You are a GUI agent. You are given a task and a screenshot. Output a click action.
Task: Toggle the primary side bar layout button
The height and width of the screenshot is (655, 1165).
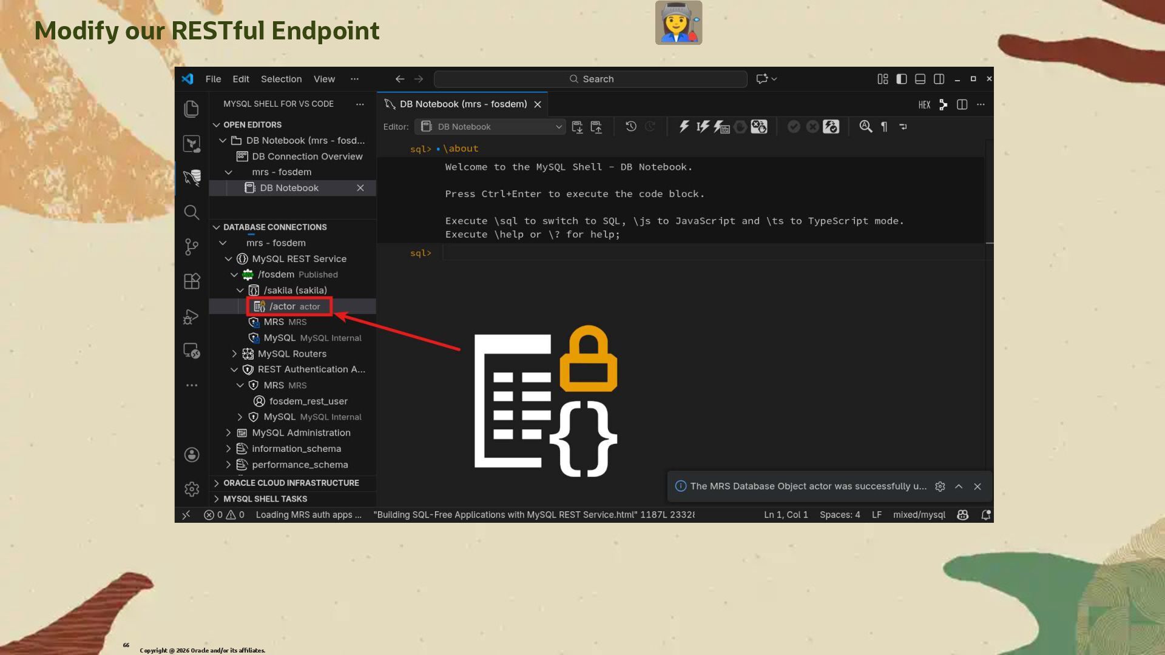click(x=902, y=79)
